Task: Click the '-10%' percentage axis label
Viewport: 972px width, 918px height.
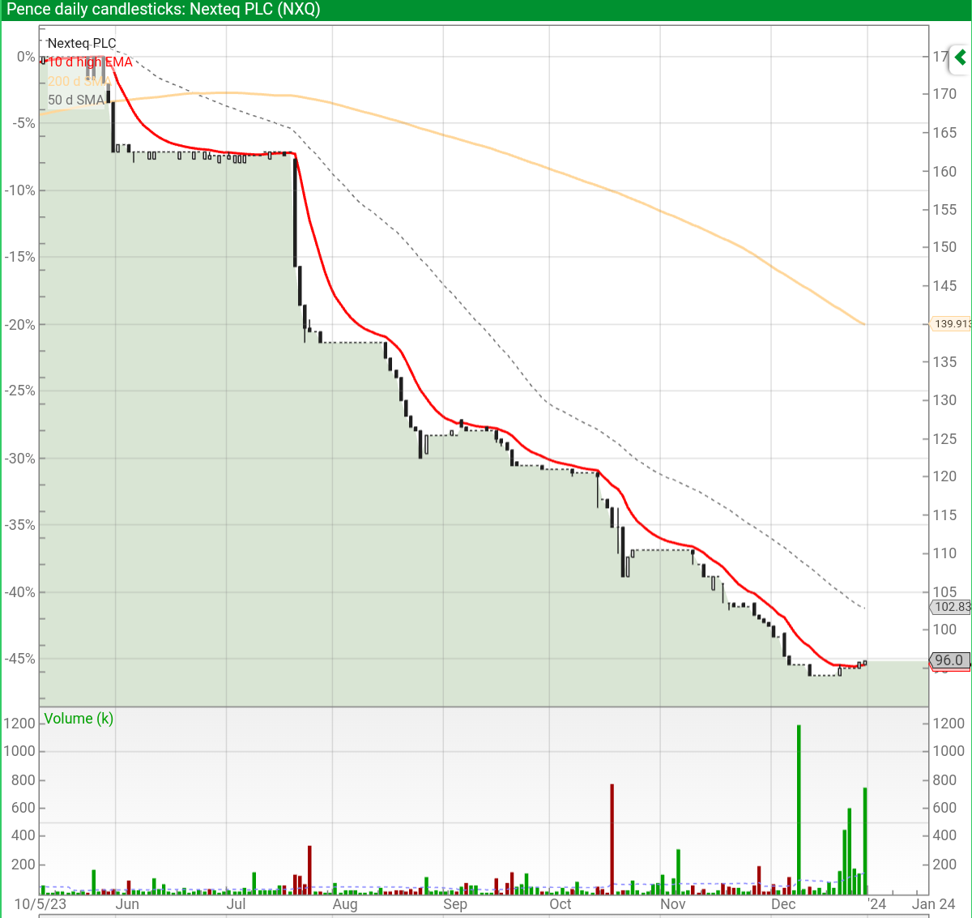Action: click(x=20, y=190)
